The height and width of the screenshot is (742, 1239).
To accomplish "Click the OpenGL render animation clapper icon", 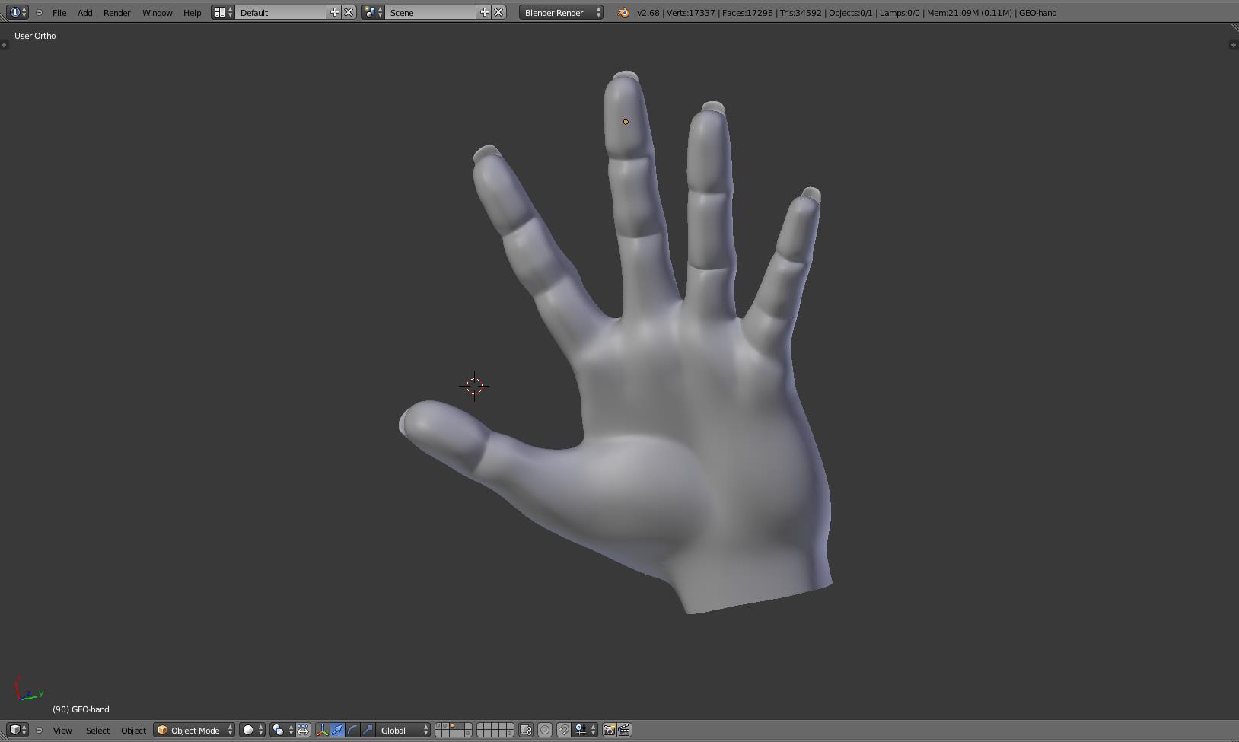I will 624,731.
